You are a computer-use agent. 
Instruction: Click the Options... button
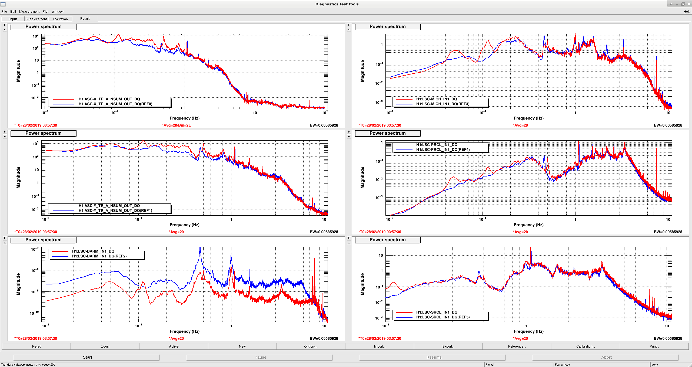click(311, 346)
